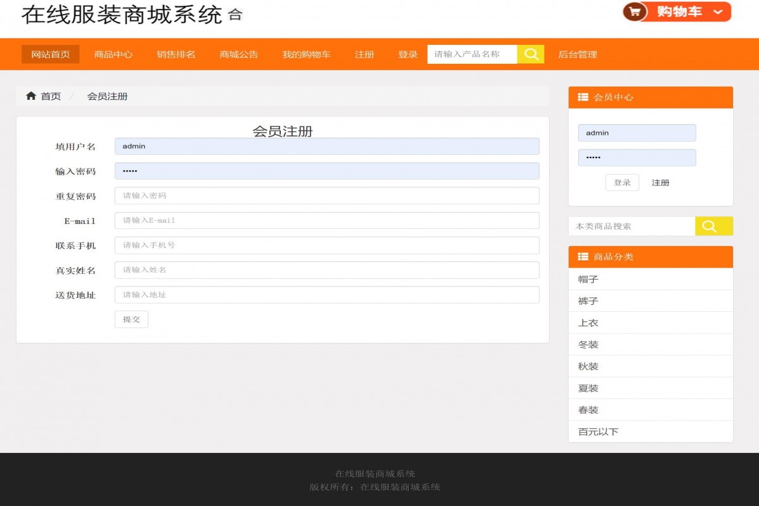Click the 请输入产品名称 search box
This screenshot has width=759, height=506.
[x=472, y=54]
